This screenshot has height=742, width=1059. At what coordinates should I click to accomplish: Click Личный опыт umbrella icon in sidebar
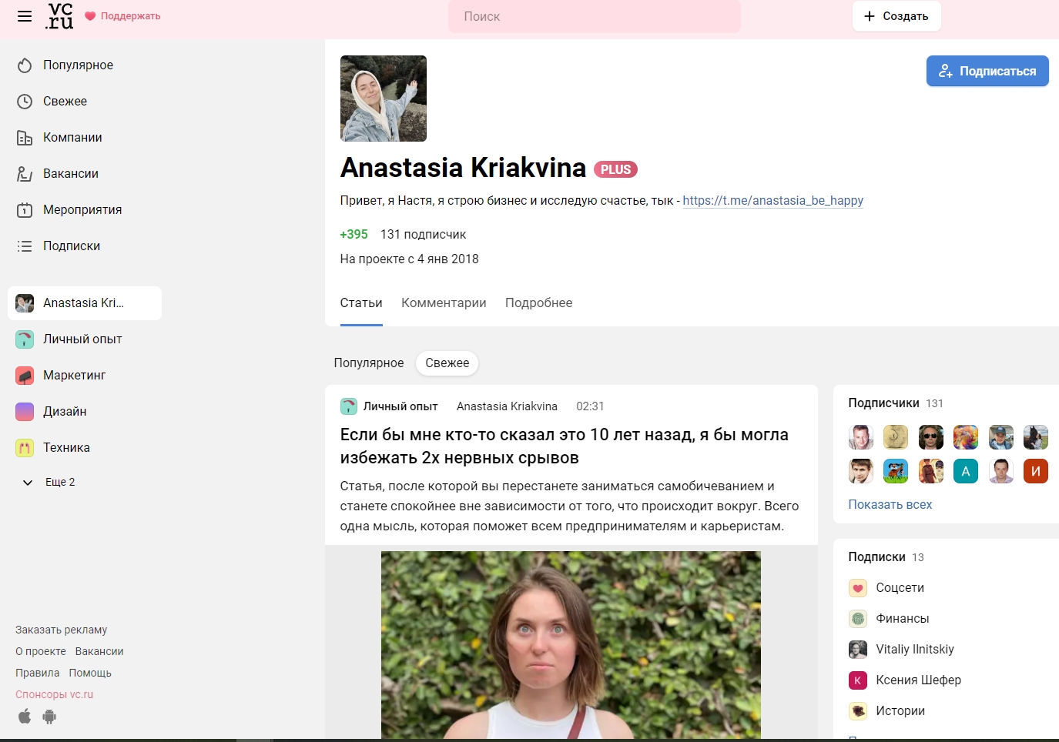click(25, 339)
